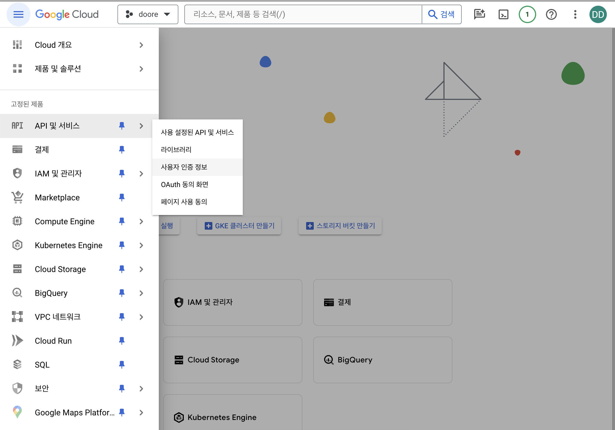Click the GKE 클러스터 만들기 button
This screenshot has height=430, width=615.
[x=239, y=226]
